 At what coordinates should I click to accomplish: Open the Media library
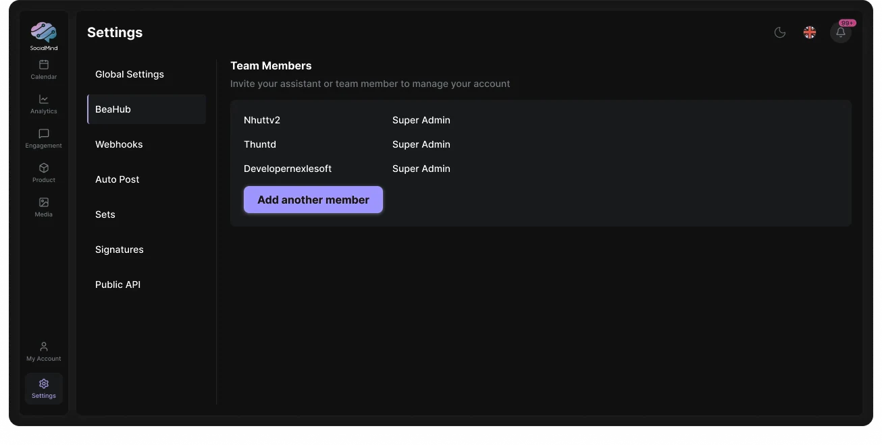(x=44, y=207)
